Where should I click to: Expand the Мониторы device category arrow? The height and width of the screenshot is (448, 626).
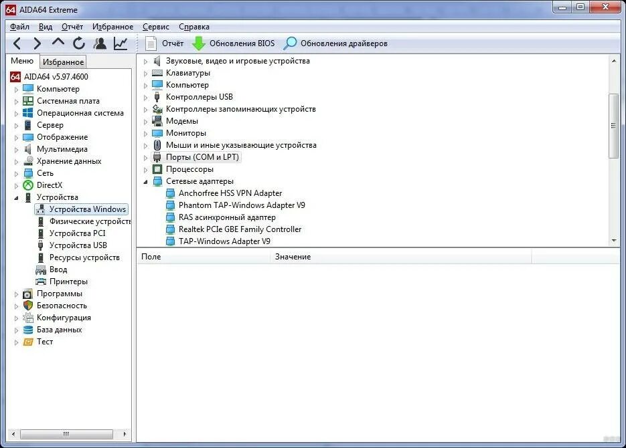click(146, 134)
